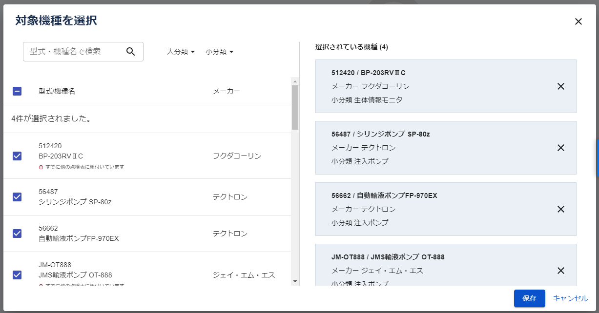Click the メーカー column header
Screen dimensions: 599x313
tap(227, 91)
